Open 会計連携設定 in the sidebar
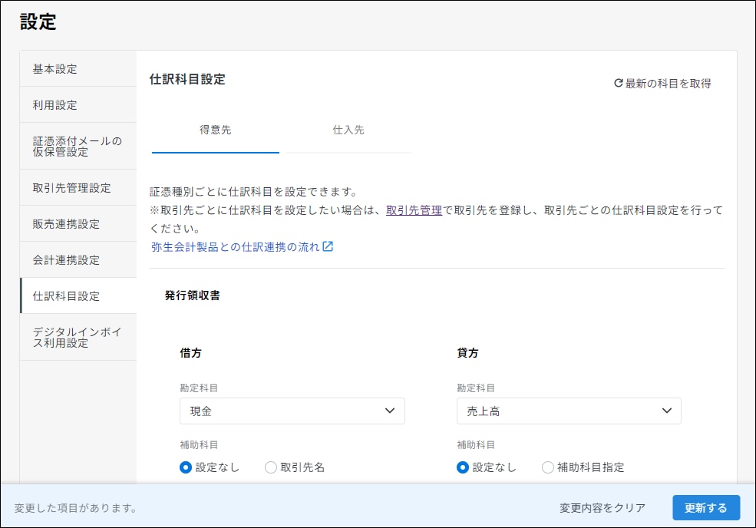 (x=78, y=260)
